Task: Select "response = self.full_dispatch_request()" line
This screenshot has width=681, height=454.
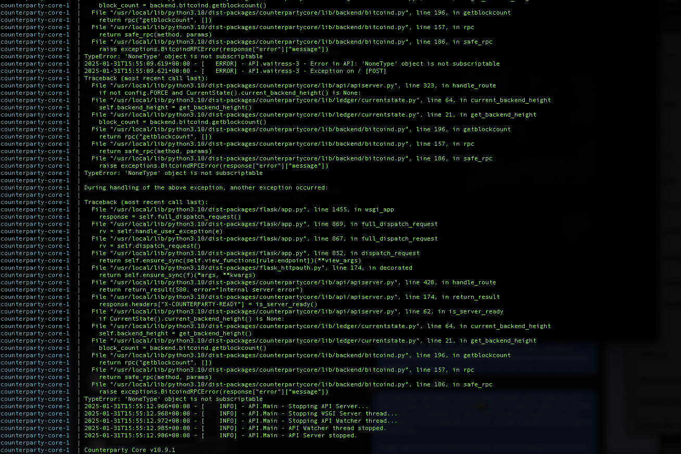Action: pos(170,217)
